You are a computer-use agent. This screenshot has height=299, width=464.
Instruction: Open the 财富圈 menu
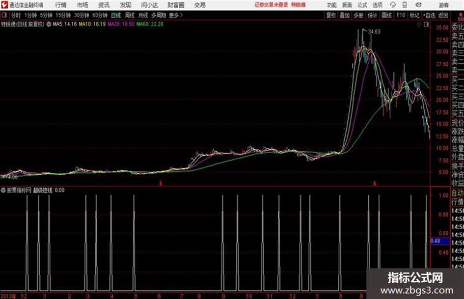pyautogui.click(x=176, y=5)
